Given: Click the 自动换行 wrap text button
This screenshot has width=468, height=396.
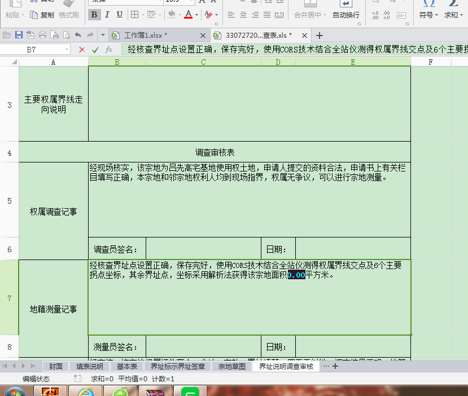Looking at the screenshot, I should (345, 15).
